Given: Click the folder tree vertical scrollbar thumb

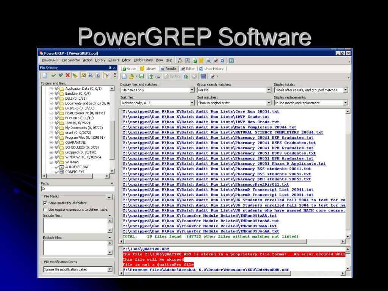Looking at the screenshot, I should pyautogui.click(x=112, y=141).
